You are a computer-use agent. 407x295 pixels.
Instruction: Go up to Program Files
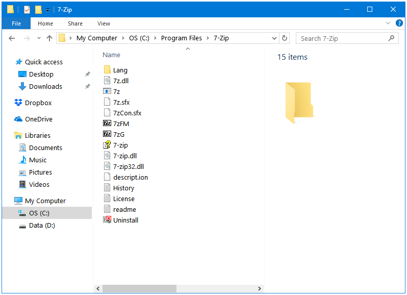pyautogui.click(x=49, y=38)
